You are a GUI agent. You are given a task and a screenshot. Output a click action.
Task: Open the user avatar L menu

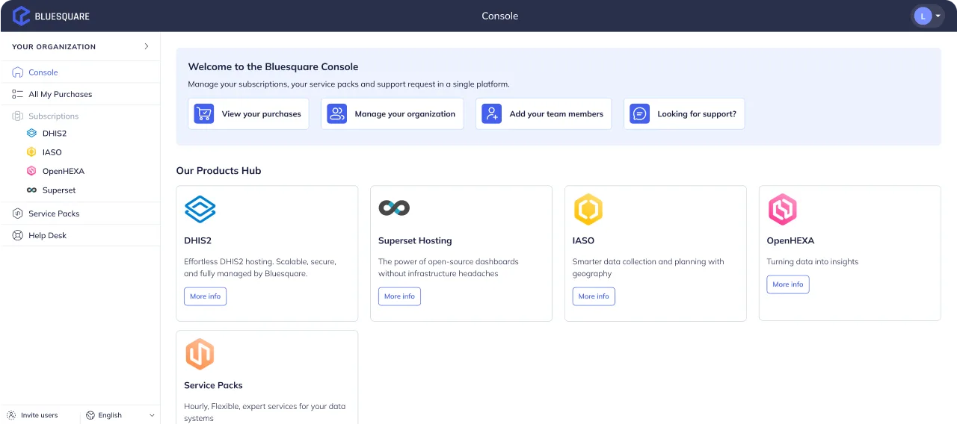(x=927, y=16)
